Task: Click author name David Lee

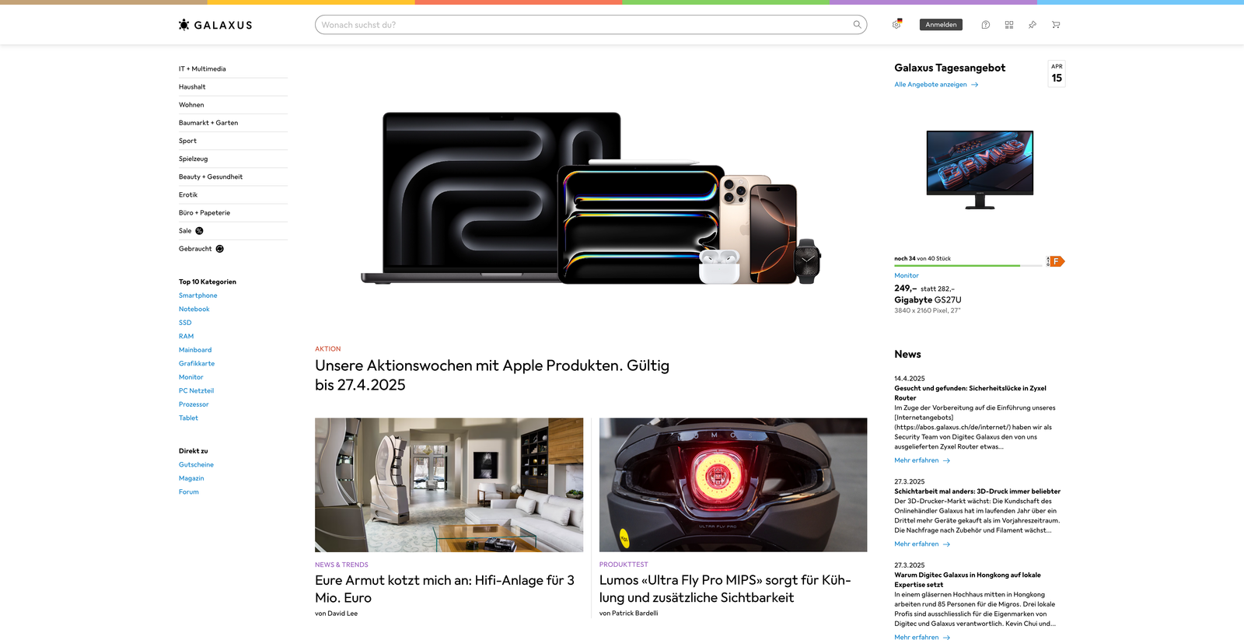Action: [343, 614]
